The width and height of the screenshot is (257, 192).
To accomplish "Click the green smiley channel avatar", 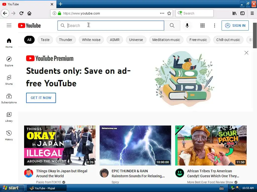I will 180,173.
